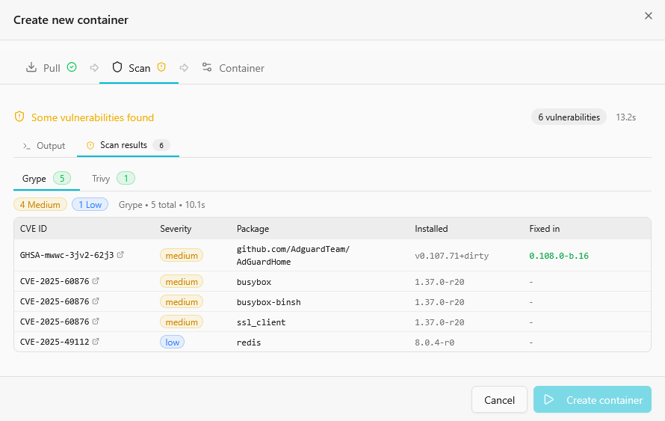Click the 1 Low severity badge
The image size is (665, 421).
pos(90,204)
